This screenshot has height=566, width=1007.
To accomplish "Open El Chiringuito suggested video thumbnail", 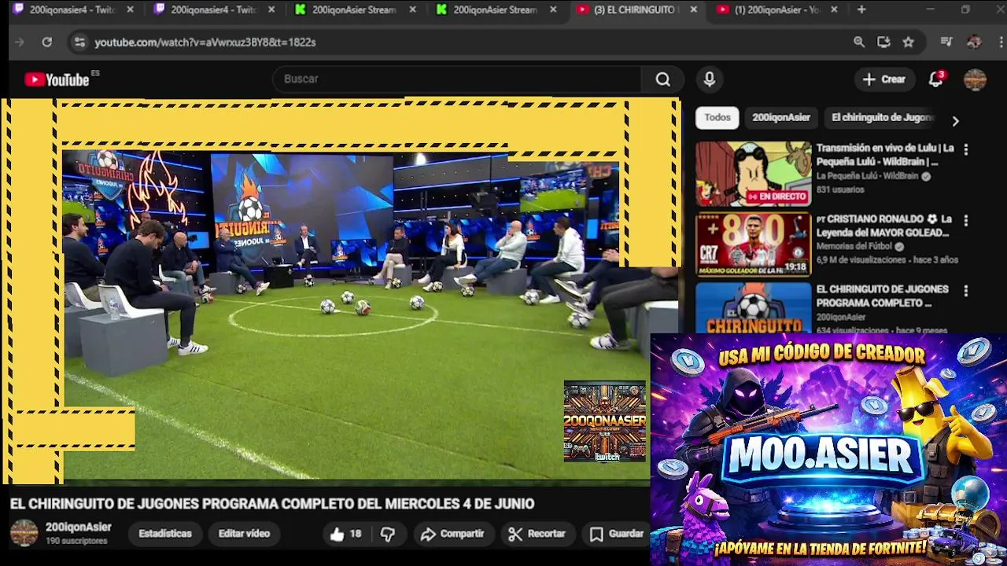I will tap(753, 308).
